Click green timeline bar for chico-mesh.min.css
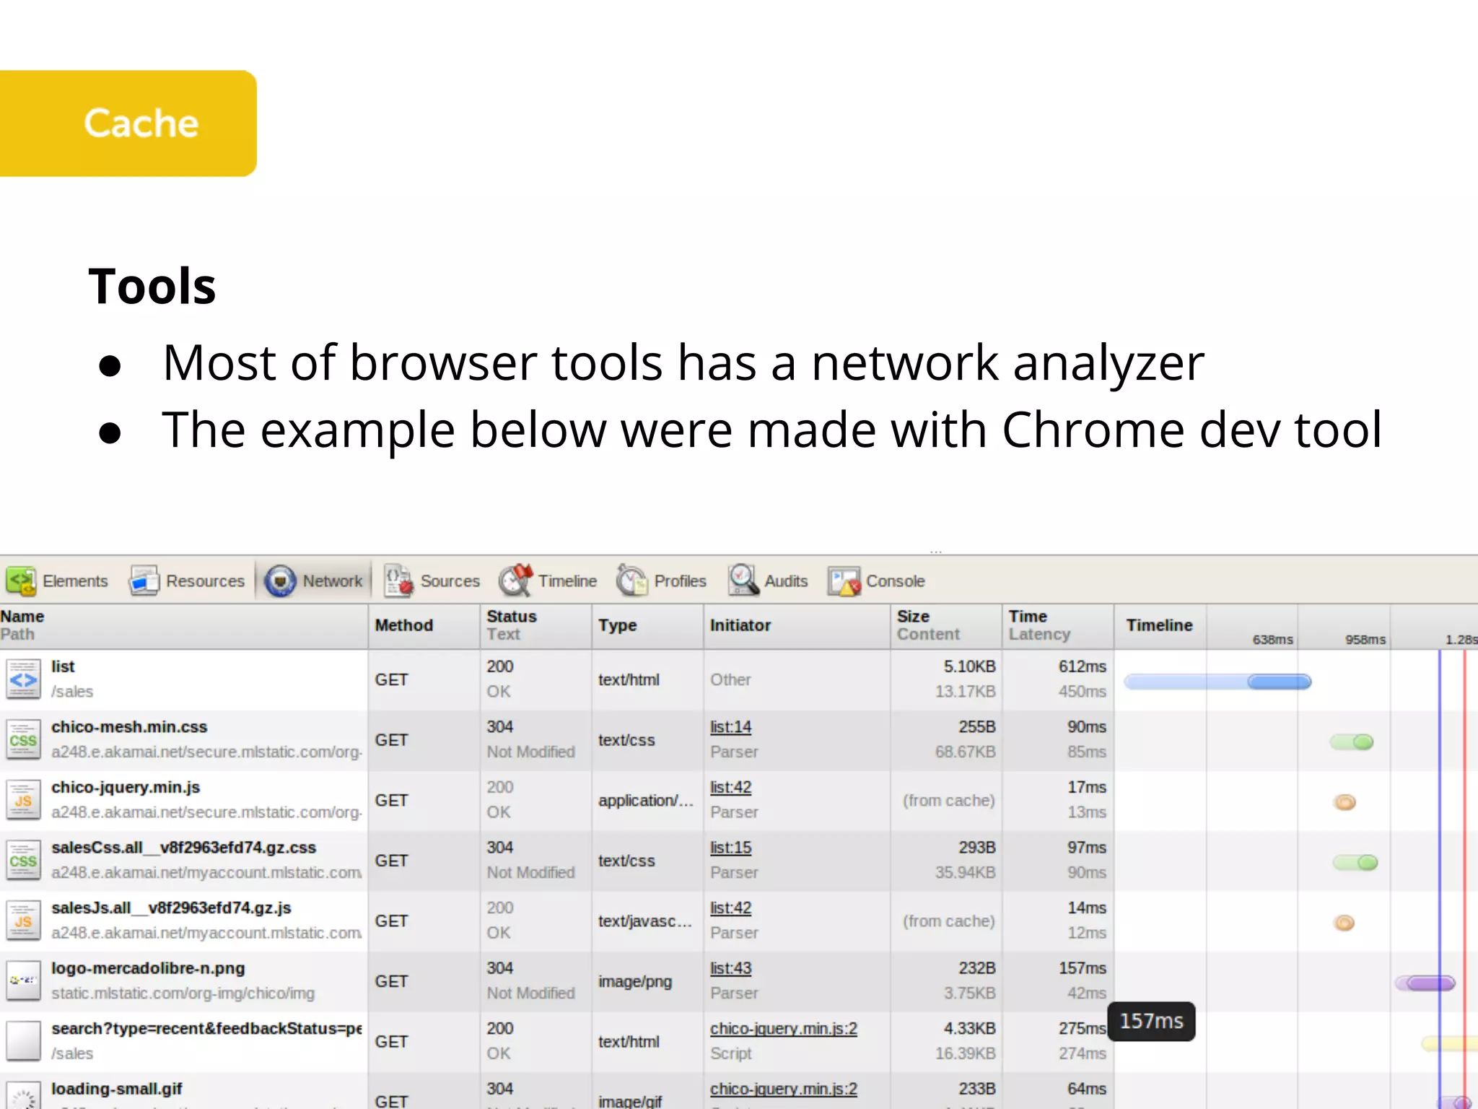 [x=1352, y=742]
